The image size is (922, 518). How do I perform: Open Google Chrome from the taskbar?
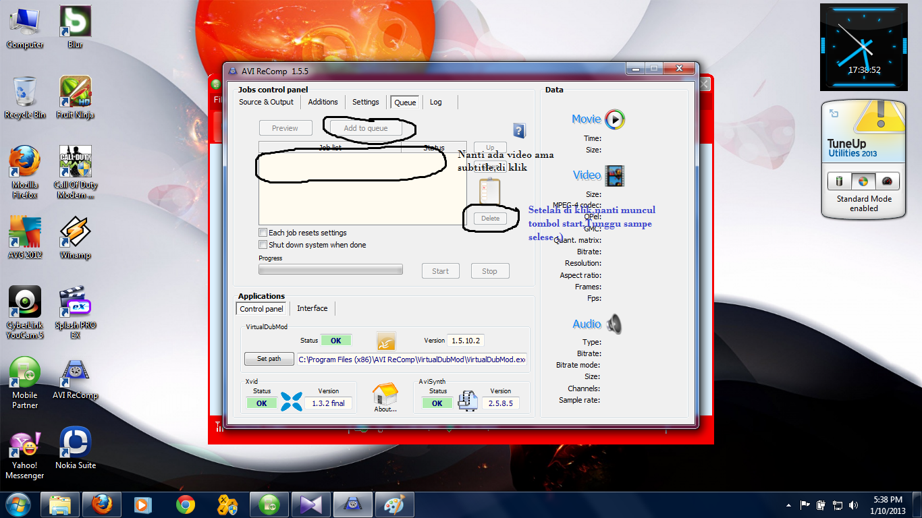click(x=186, y=505)
